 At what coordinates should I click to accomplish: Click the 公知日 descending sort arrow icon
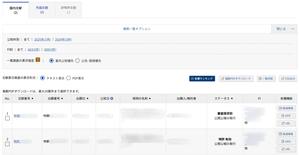point(112,99)
